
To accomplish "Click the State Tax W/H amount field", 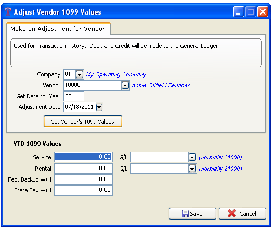I will (84, 190).
